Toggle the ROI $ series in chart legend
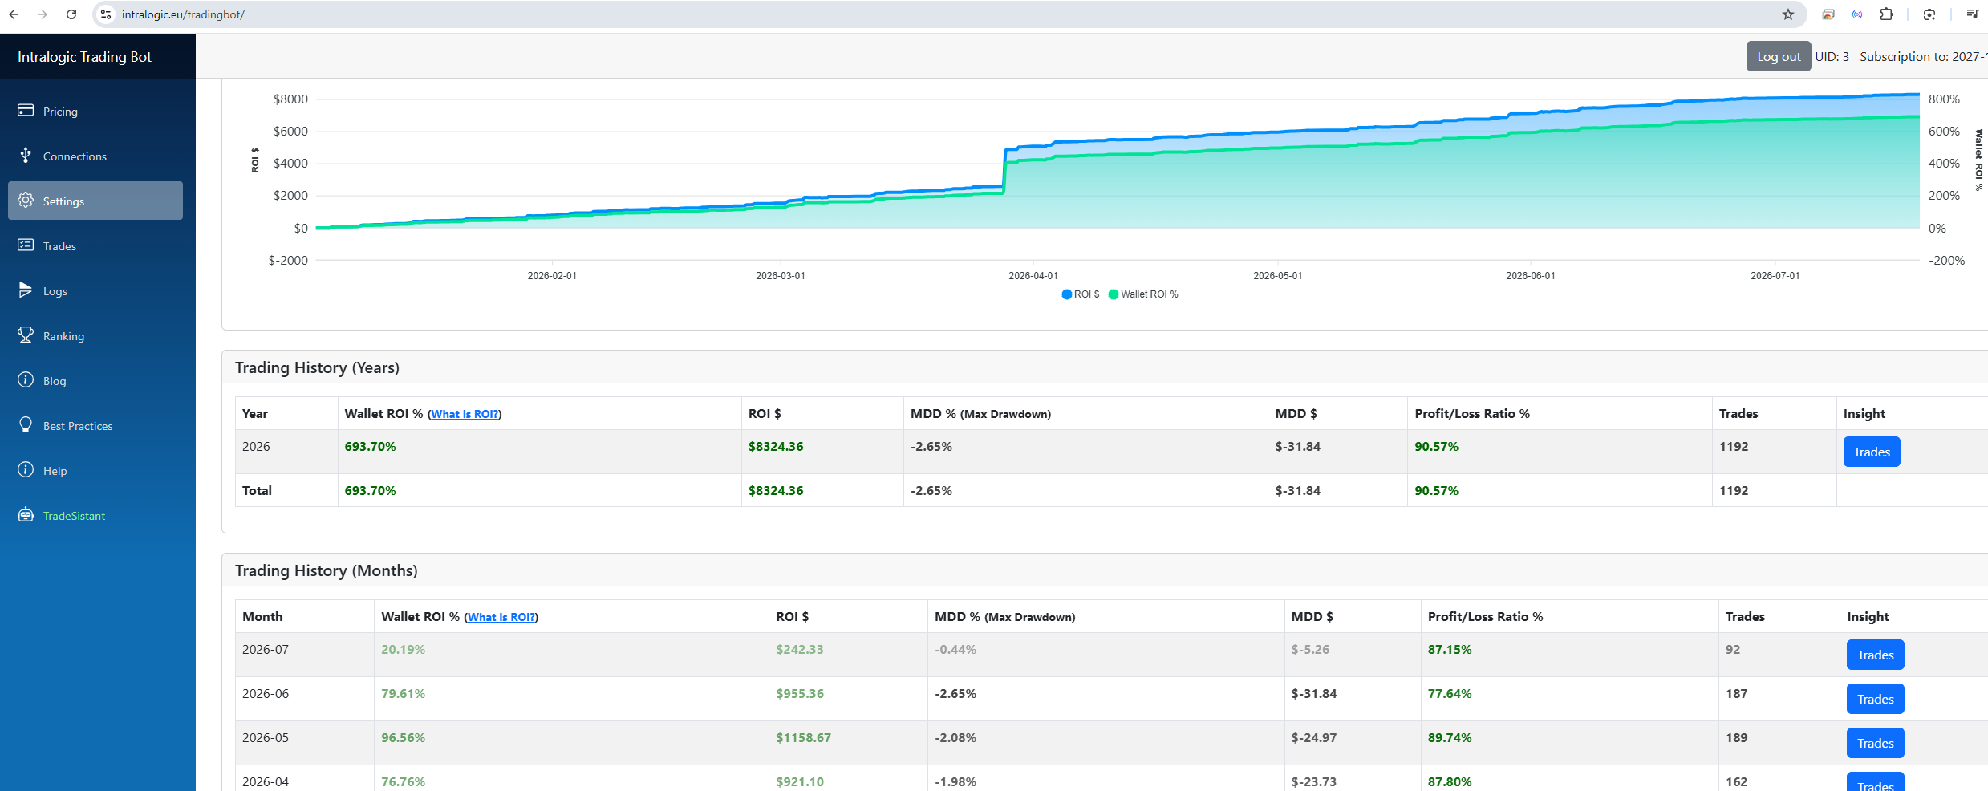1988x791 pixels. tap(1080, 294)
